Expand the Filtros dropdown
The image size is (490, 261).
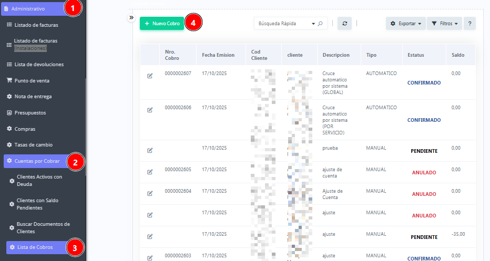point(444,24)
